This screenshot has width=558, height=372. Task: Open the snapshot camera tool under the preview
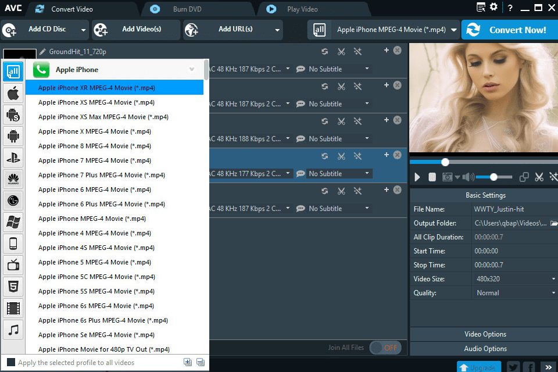pyautogui.click(x=448, y=177)
